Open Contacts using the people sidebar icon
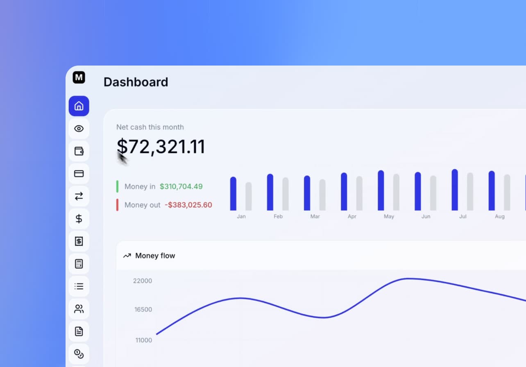The image size is (526, 367). 79,309
